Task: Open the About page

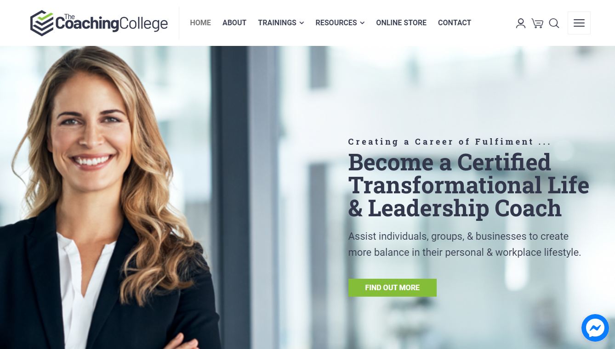Action: (234, 23)
